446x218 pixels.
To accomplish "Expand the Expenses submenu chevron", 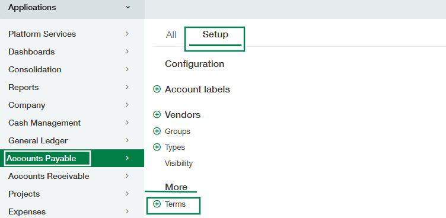I will 127,211.
